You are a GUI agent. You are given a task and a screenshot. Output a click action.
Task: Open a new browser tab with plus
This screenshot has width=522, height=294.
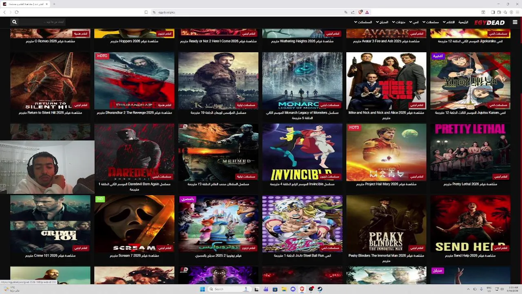tap(54, 4)
